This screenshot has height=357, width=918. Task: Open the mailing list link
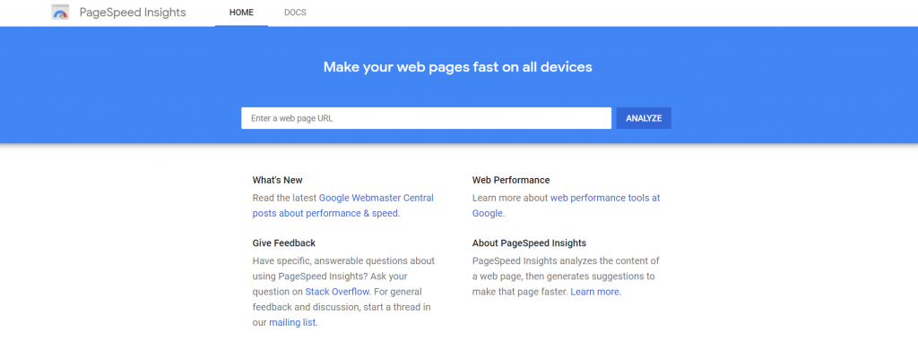[x=292, y=322]
